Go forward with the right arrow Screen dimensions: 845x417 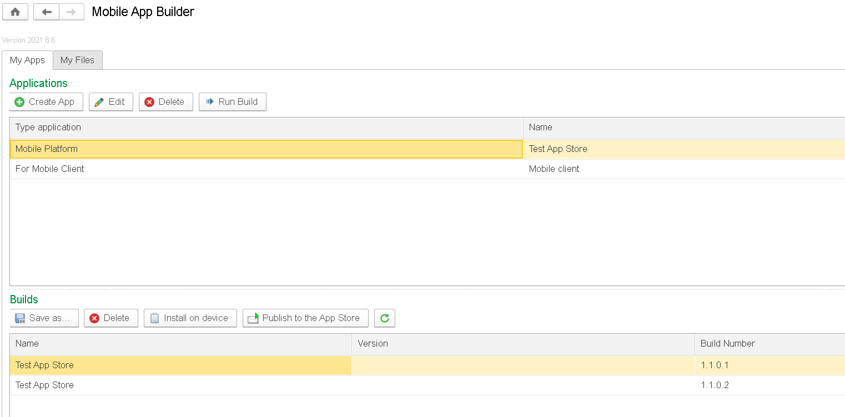click(x=71, y=12)
